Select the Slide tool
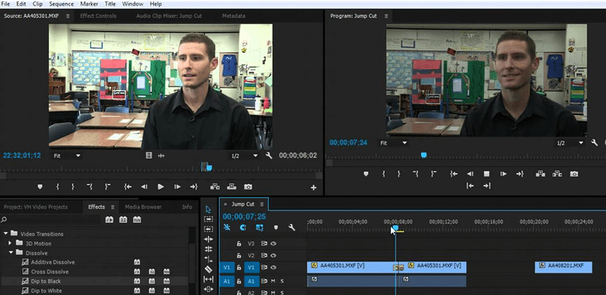This screenshot has width=606, height=295. tap(208, 289)
